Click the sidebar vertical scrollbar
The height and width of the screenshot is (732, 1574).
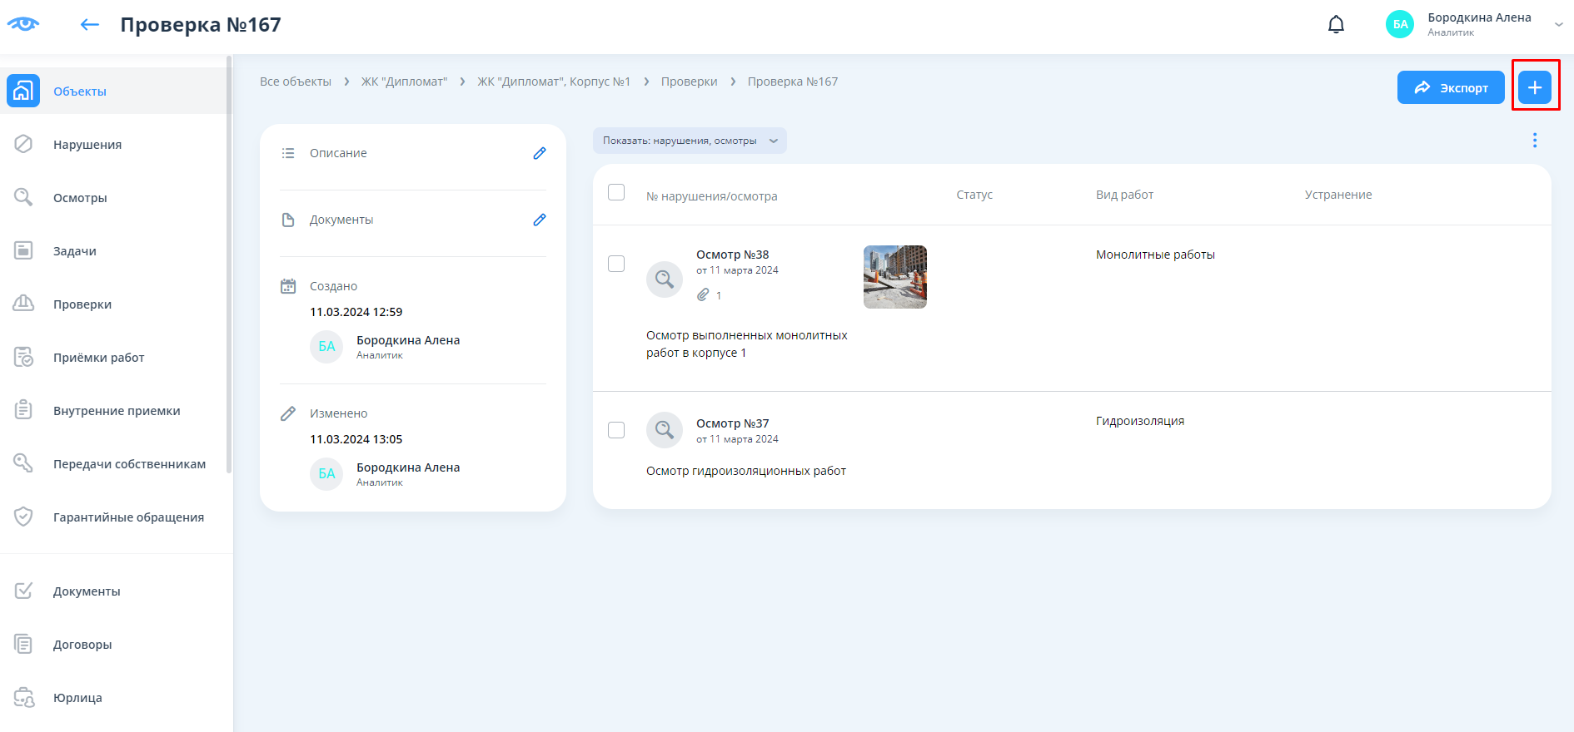click(x=229, y=266)
